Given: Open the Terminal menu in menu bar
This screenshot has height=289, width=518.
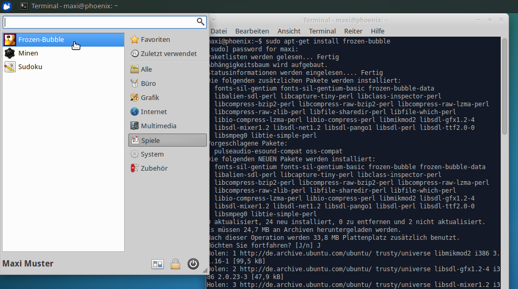Looking at the screenshot, I should (322, 31).
